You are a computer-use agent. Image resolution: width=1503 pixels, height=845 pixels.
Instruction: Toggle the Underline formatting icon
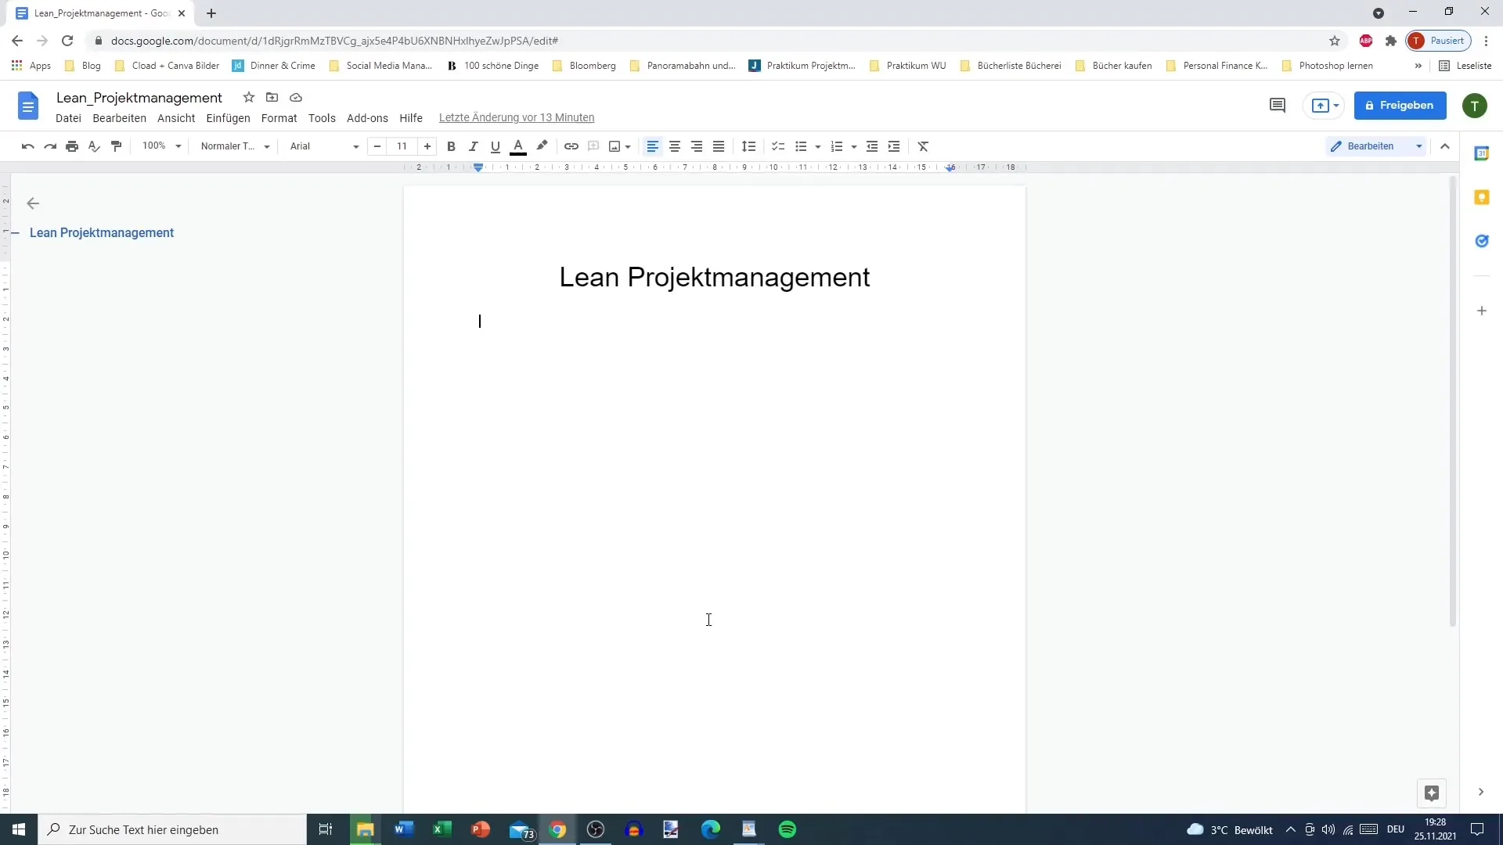click(x=496, y=146)
